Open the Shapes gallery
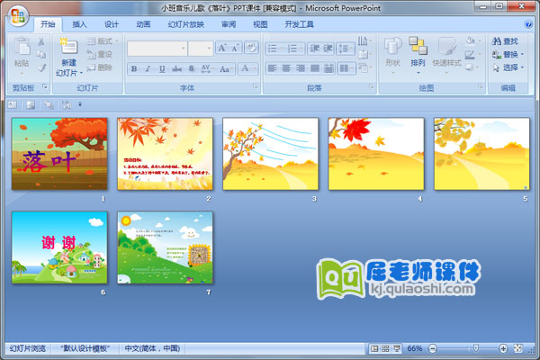 pos(392,55)
